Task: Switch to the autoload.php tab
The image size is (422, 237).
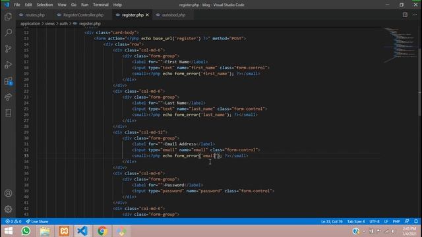Action: click(173, 14)
